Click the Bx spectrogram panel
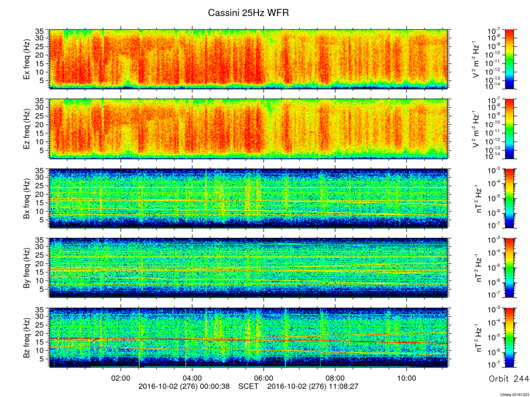 coord(249,199)
